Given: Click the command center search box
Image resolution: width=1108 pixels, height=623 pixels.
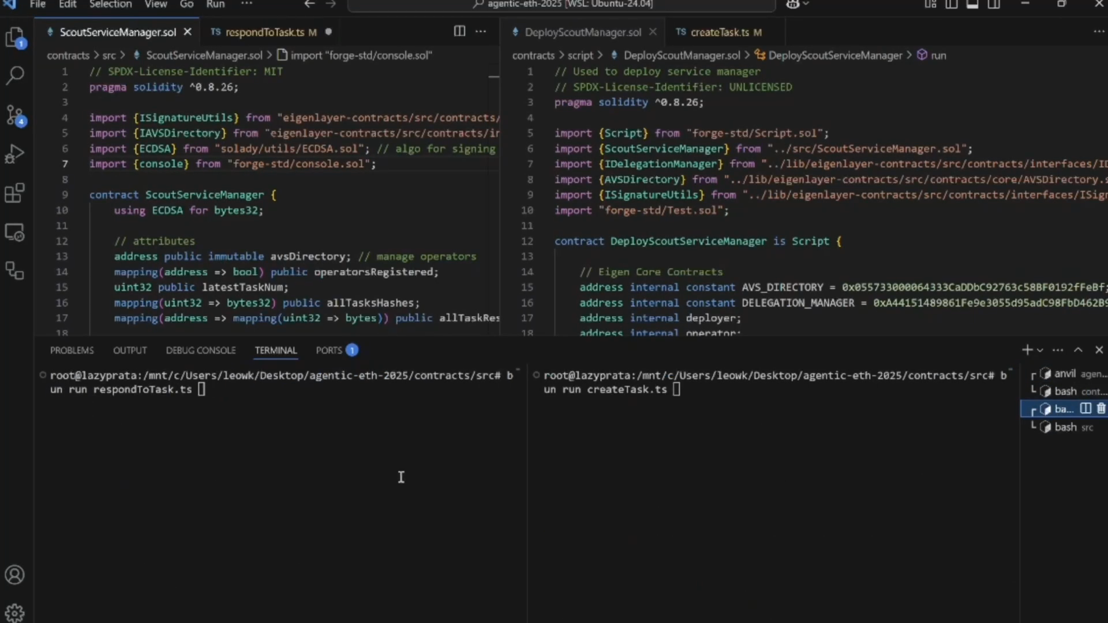Looking at the screenshot, I should coord(562,5).
